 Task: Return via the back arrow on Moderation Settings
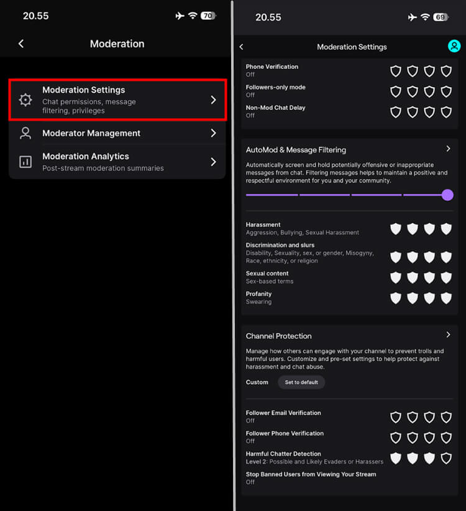click(242, 46)
